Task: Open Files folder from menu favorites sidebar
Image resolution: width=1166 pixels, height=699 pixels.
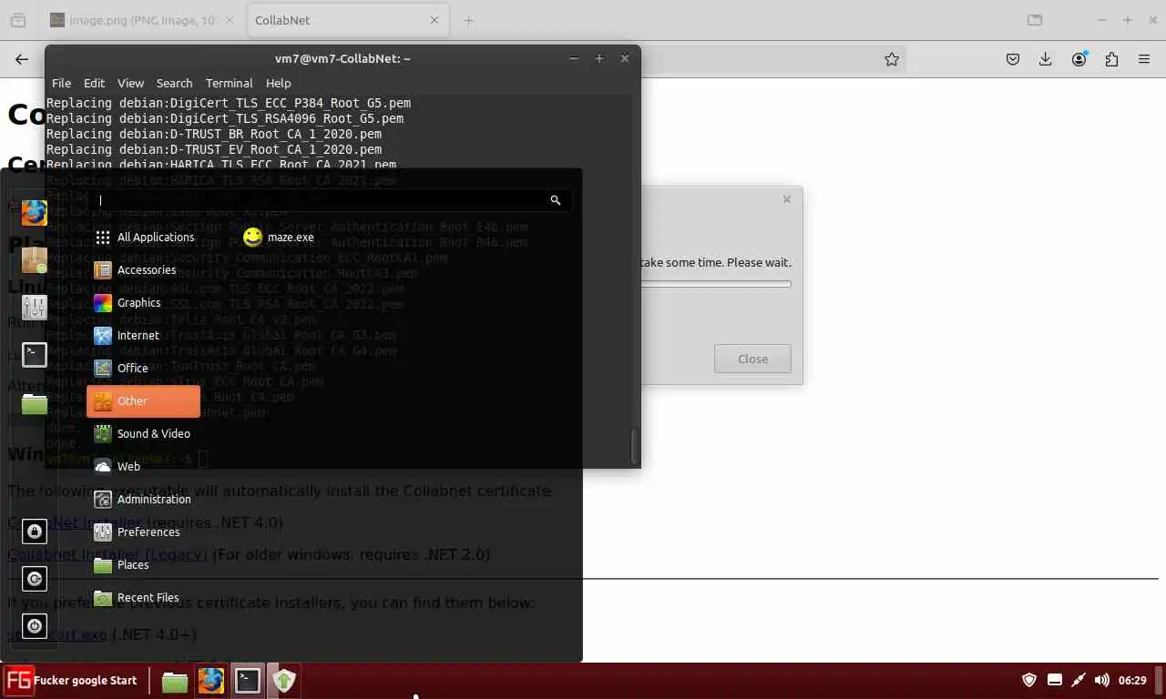Action: [x=35, y=402]
